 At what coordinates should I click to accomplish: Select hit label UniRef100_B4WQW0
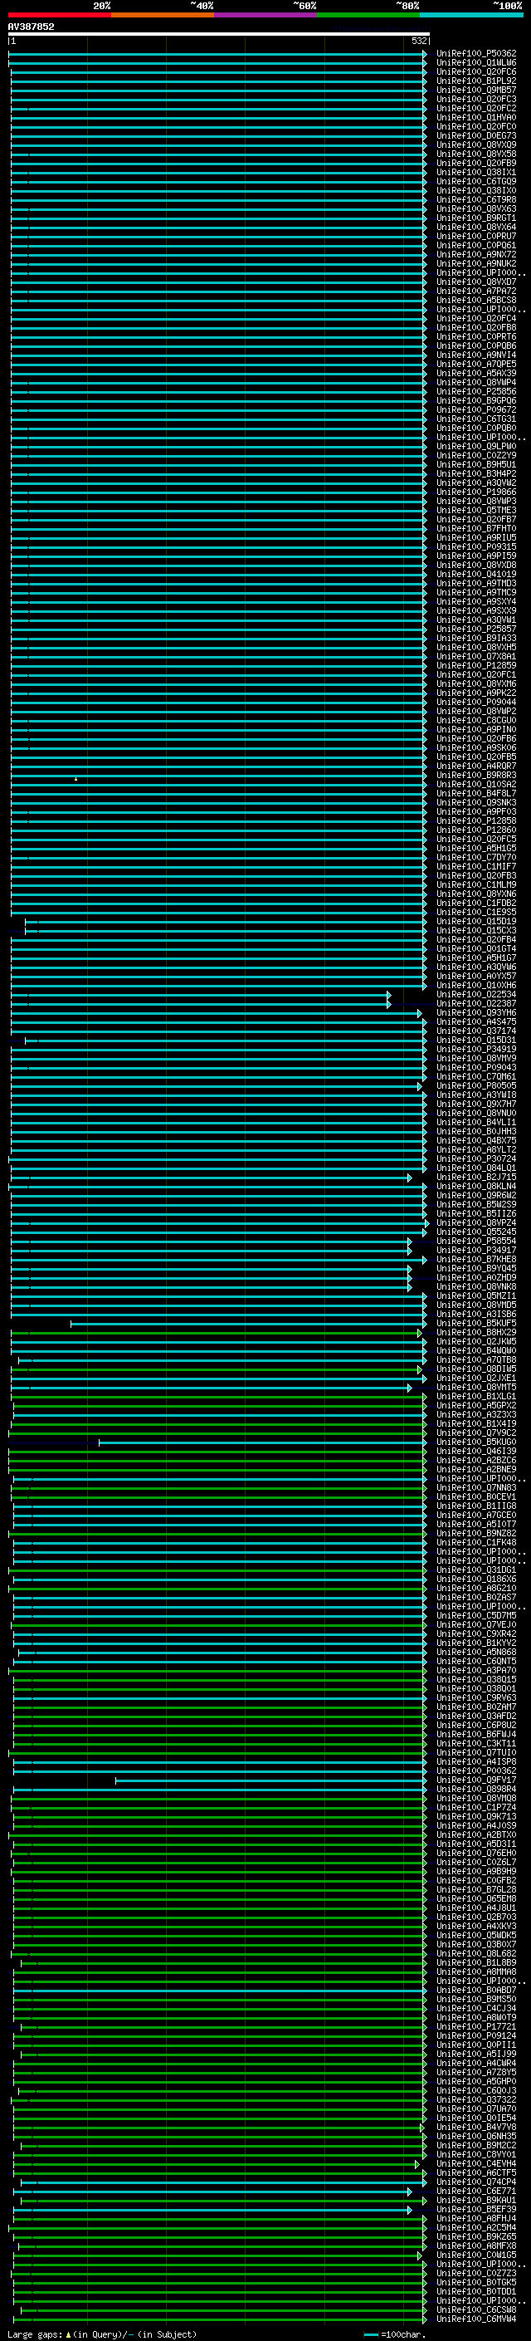click(476, 1351)
